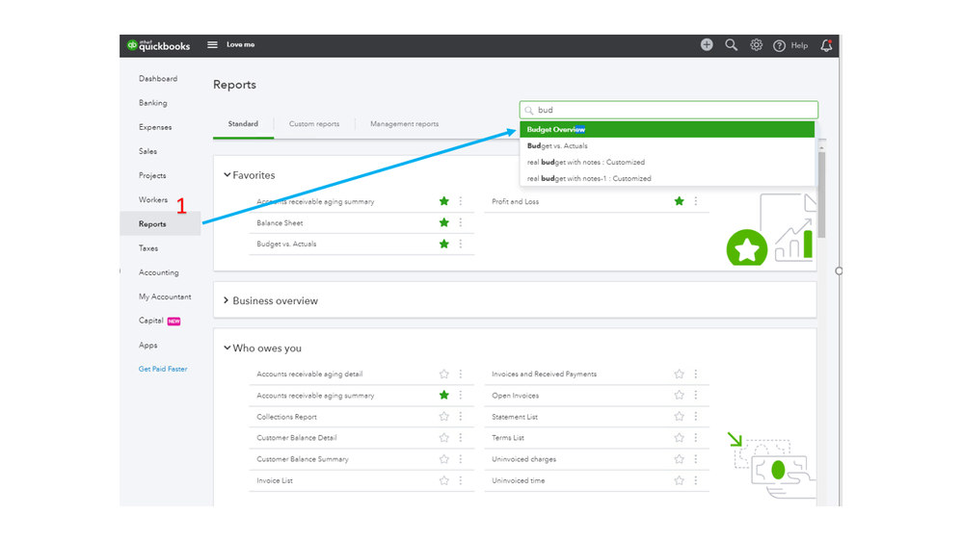This screenshot has height=541, width=963.
Task: Favorite the Open Invoices star
Action: tap(680, 396)
